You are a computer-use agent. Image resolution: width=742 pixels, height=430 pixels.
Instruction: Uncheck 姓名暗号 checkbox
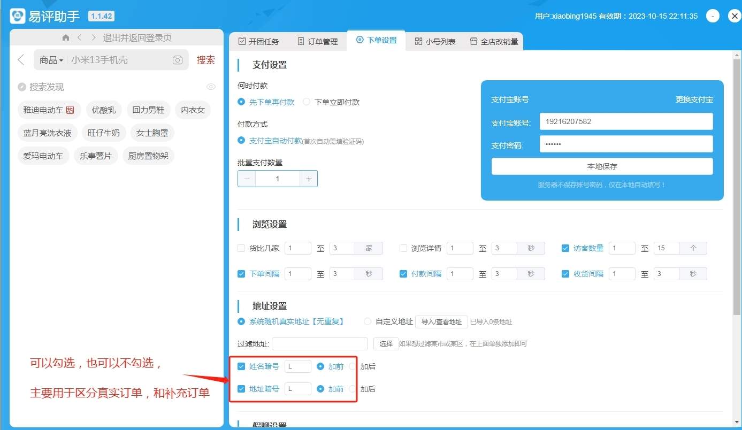(x=241, y=366)
